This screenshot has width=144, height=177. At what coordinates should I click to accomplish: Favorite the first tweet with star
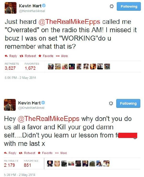tap(46, 56)
